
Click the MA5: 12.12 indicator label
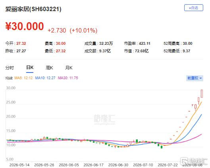23,78
